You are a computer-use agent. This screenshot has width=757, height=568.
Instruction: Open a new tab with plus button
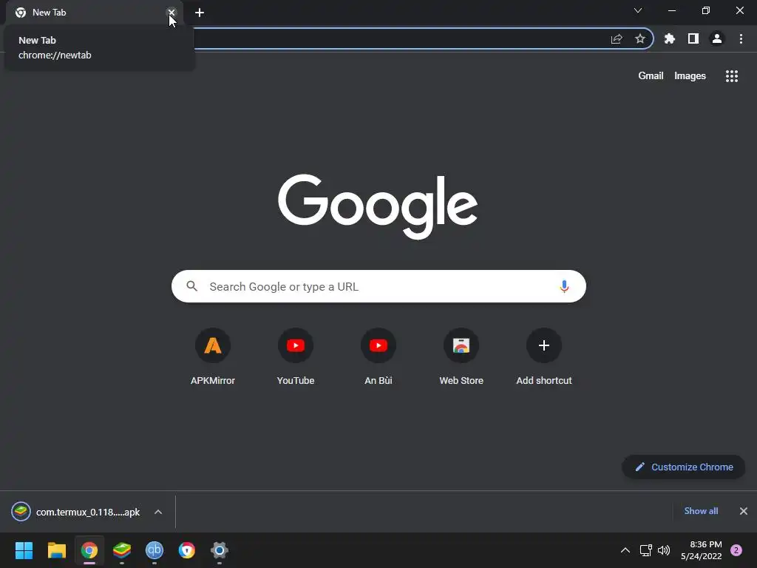tap(200, 13)
